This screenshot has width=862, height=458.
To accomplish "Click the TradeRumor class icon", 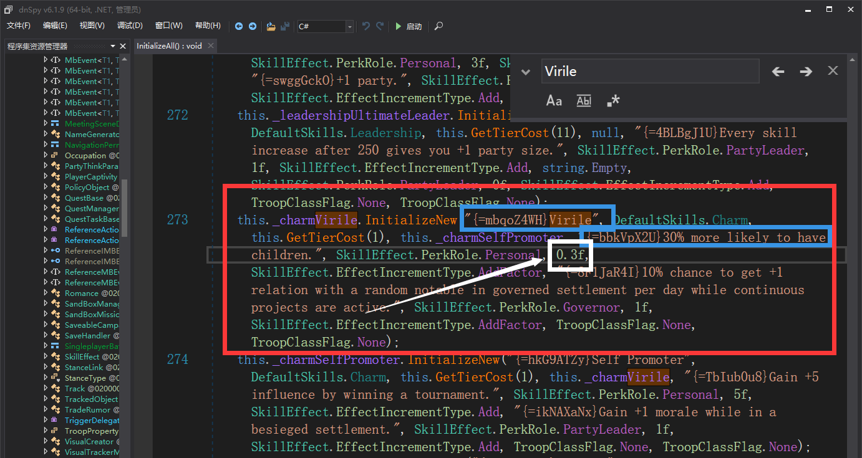I will [56, 409].
